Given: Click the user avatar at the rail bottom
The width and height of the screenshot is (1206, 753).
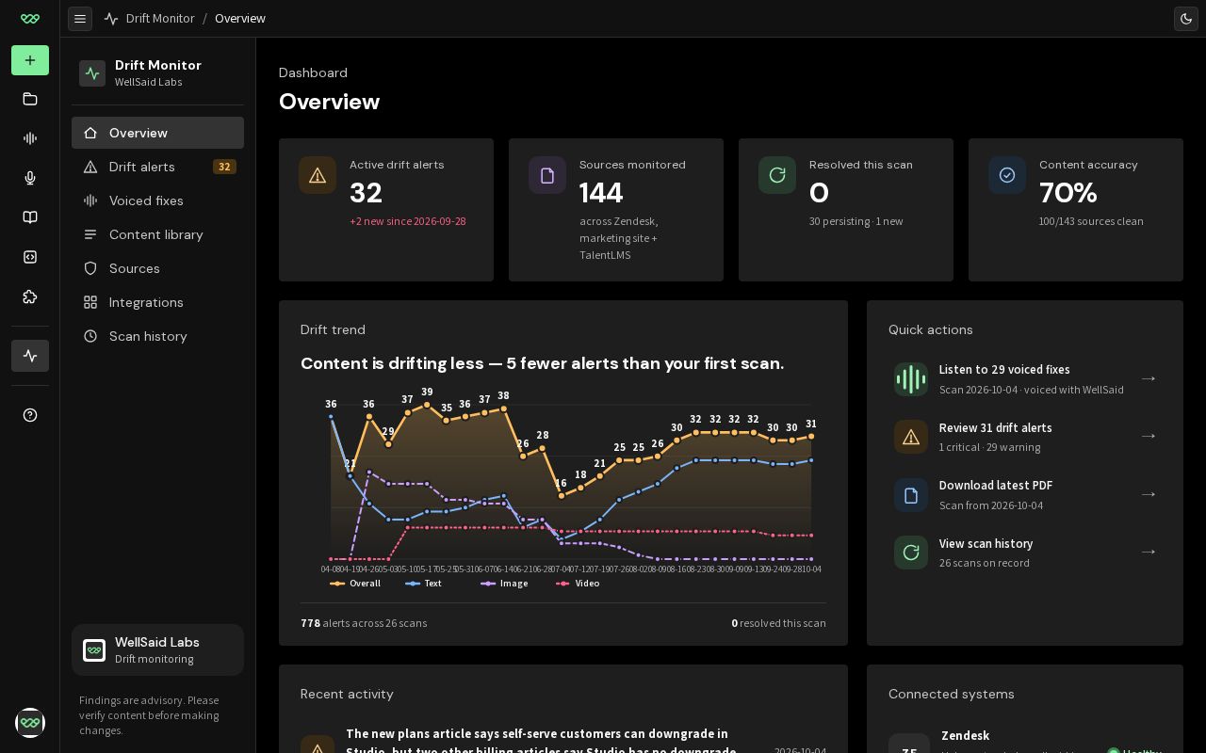Looking at the screenshot, I should (30, 723).
